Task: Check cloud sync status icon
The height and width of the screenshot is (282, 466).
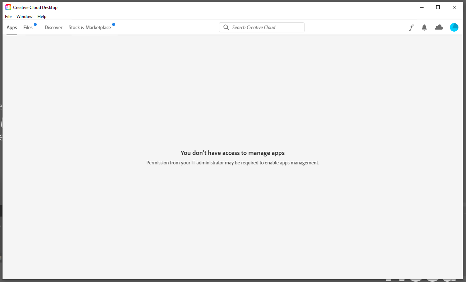Action: point(439,27)
